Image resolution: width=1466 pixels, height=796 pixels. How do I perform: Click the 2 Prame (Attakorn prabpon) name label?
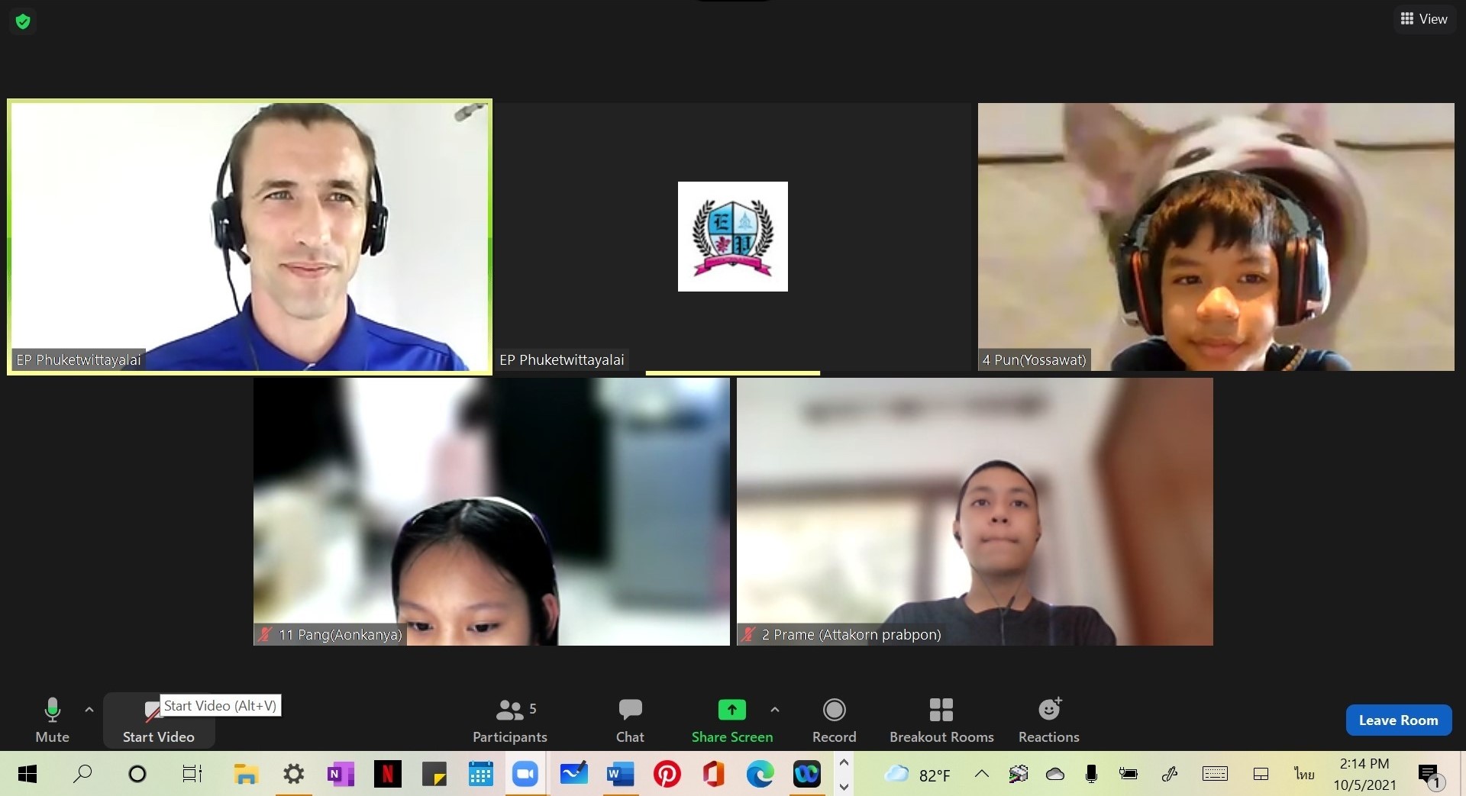click(x=851, y=635)
